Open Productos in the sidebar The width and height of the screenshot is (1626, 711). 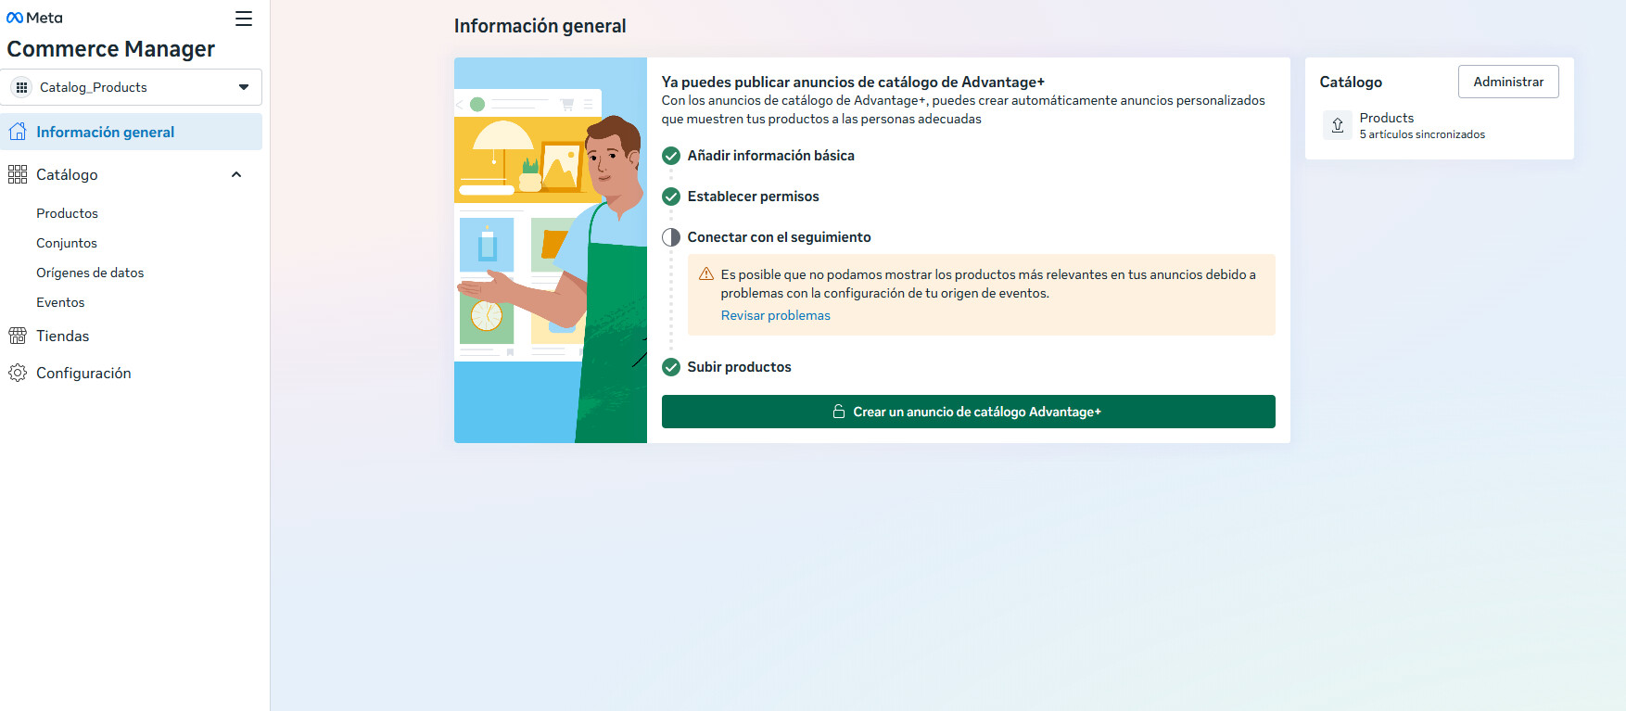tap(67, 213)
